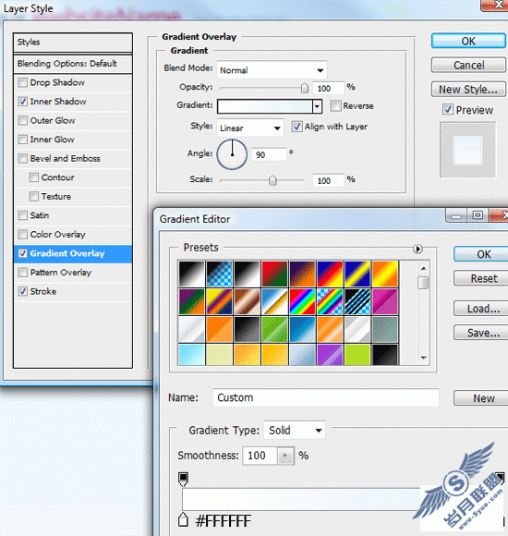This screenshot has width=508, height=536.
Task: Select the red-to-green gradient preset
Action: (274, 274)
